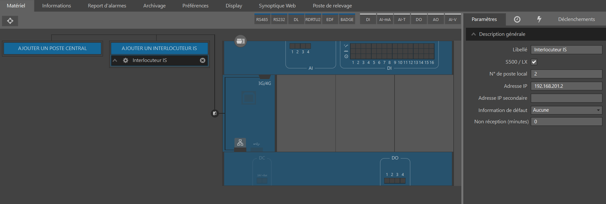Select the AI-mA module button
Image resolution: width=606 pixels, height=204 pixels.
385,19
